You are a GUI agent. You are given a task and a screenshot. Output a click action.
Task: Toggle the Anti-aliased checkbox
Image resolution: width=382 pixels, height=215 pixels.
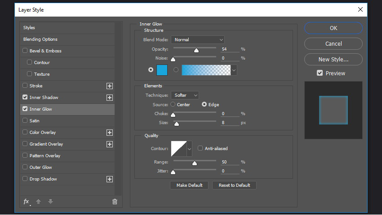pos(200,148)
